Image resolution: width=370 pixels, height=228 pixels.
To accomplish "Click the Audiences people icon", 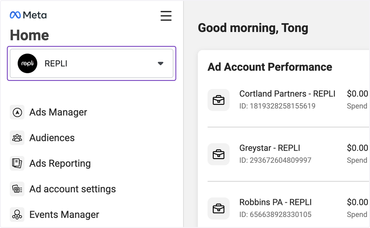I will coord(17,138).
